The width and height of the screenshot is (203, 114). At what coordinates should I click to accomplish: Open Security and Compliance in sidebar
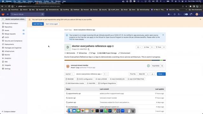pyautogui.click(x=13, y=41)
